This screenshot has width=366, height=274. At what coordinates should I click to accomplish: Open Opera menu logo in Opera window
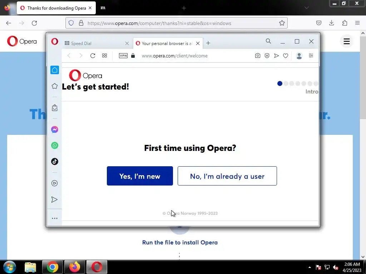coord(55,41)
